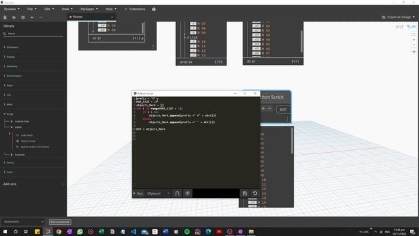Click the New file icon in toolbar
Screen dimensions: 419x236
click(5, 18)
